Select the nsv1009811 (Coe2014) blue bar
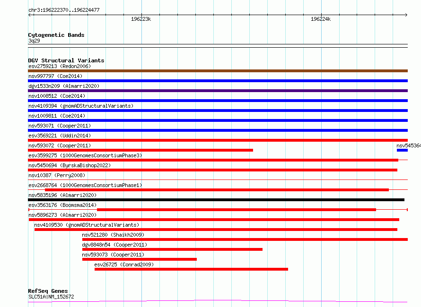 tap(218, 120)
